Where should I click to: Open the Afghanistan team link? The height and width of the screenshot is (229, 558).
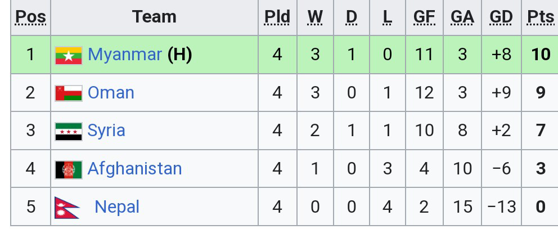[134, 169]
